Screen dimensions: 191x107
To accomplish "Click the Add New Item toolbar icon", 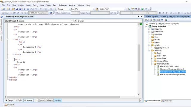I will click(8, 9).
